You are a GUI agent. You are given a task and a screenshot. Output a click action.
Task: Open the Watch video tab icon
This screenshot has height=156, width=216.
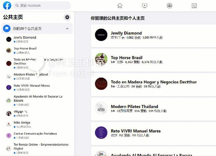coord(145,6)
